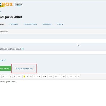Image resolution: width=106 pixels, height=106 pixels.
Task: Expand the highlight color options arrow
Action: [x=27, y=77]
